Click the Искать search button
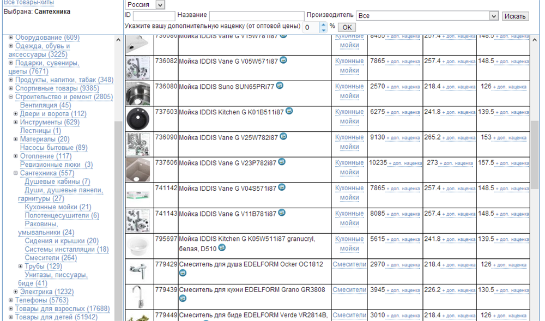This screenshot has width=545, height=321. coord(515,16)
